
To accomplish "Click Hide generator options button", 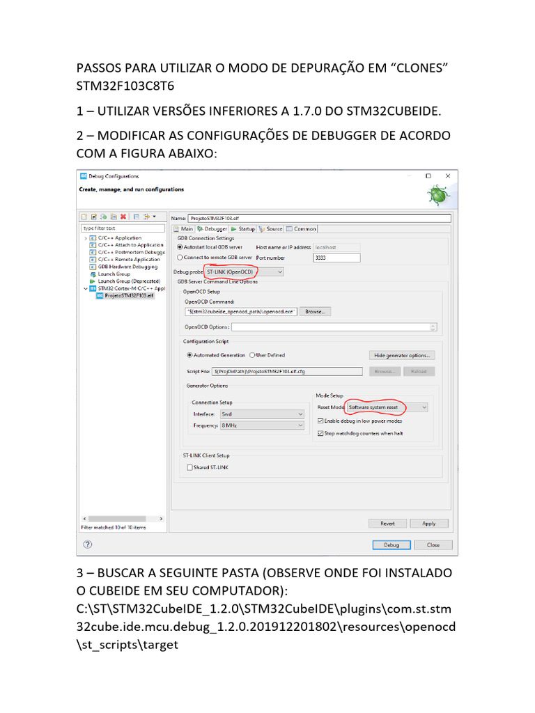I will tap(402, 356).
